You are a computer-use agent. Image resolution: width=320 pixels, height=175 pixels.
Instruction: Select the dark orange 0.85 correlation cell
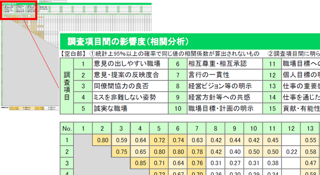pyautogui.click(x=140, y=163)
